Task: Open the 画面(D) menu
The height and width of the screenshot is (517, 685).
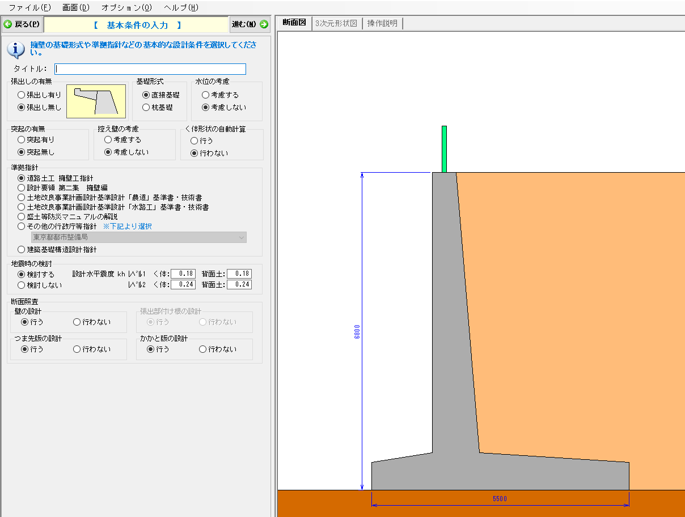Action: (x=75, y=7)
